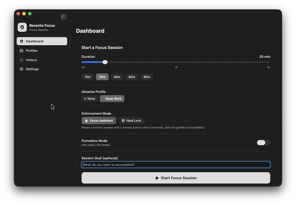Click the Recento Focus app title

point(42,25)
